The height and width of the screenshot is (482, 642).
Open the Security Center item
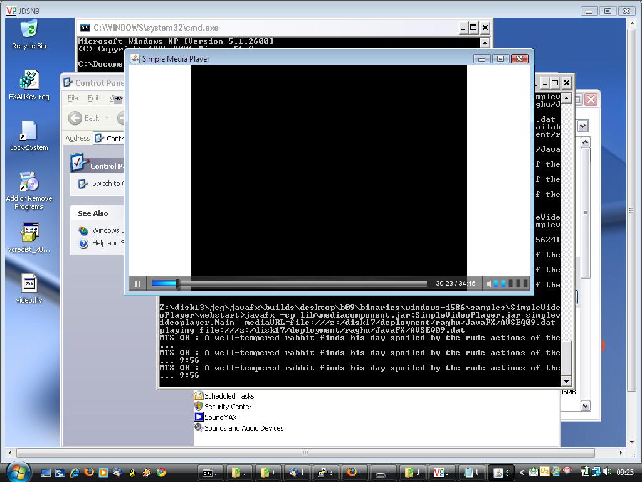point(227,407)
